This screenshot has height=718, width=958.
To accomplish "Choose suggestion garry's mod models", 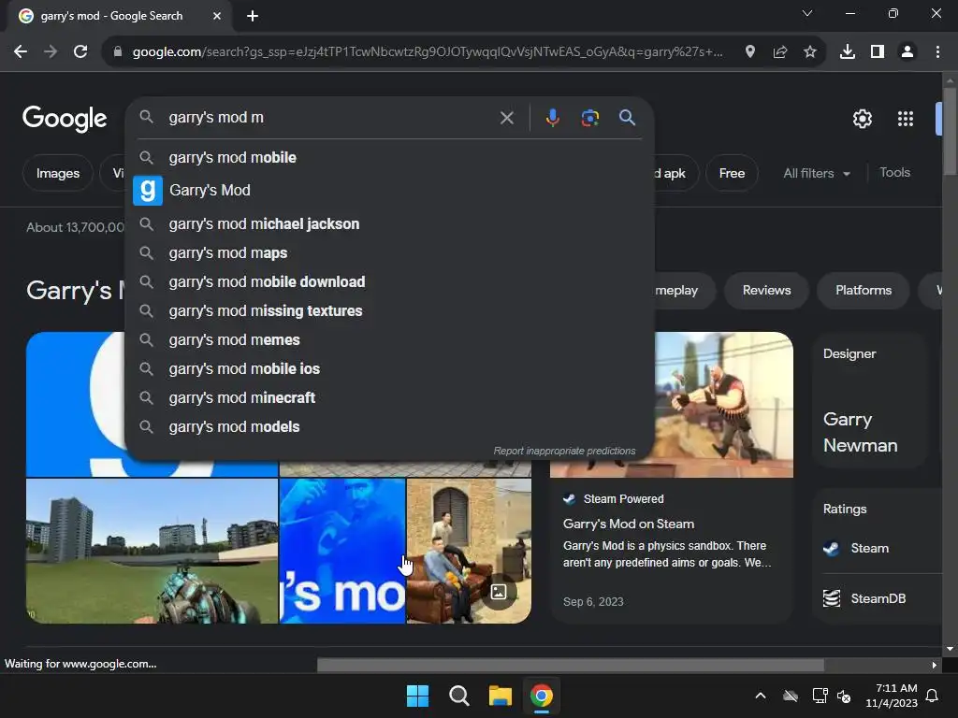I will (389, 426).
